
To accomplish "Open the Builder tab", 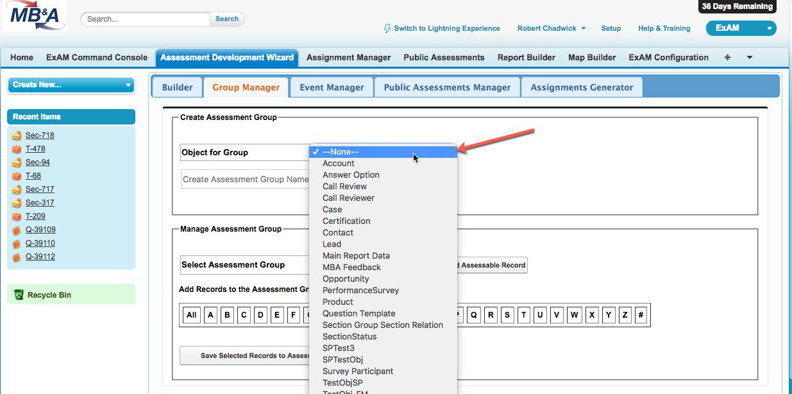I will [x=177, y=87].
